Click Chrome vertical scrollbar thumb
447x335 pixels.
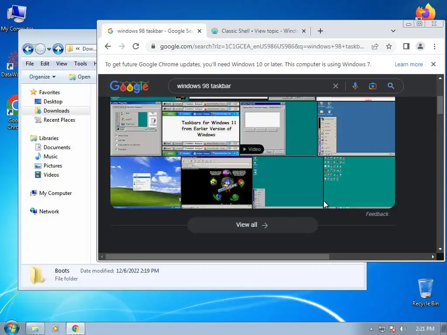tap(440, 105)
